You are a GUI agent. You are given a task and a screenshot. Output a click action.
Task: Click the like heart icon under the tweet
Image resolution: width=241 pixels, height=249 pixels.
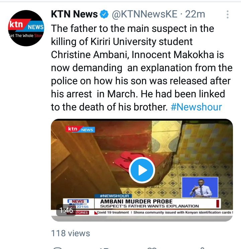click(152, 248)
